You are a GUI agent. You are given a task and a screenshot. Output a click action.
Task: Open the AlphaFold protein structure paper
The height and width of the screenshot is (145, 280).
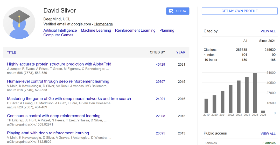pos(59,64)
